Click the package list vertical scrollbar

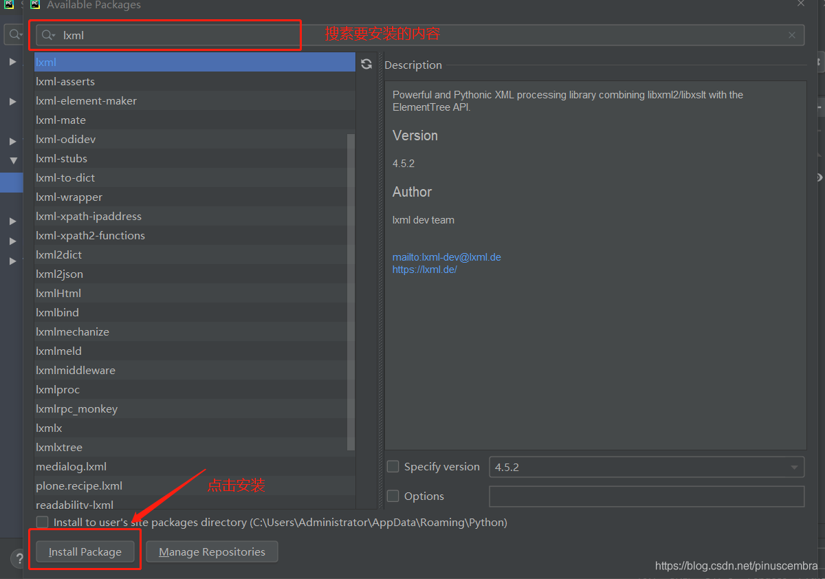coord(351,289)
